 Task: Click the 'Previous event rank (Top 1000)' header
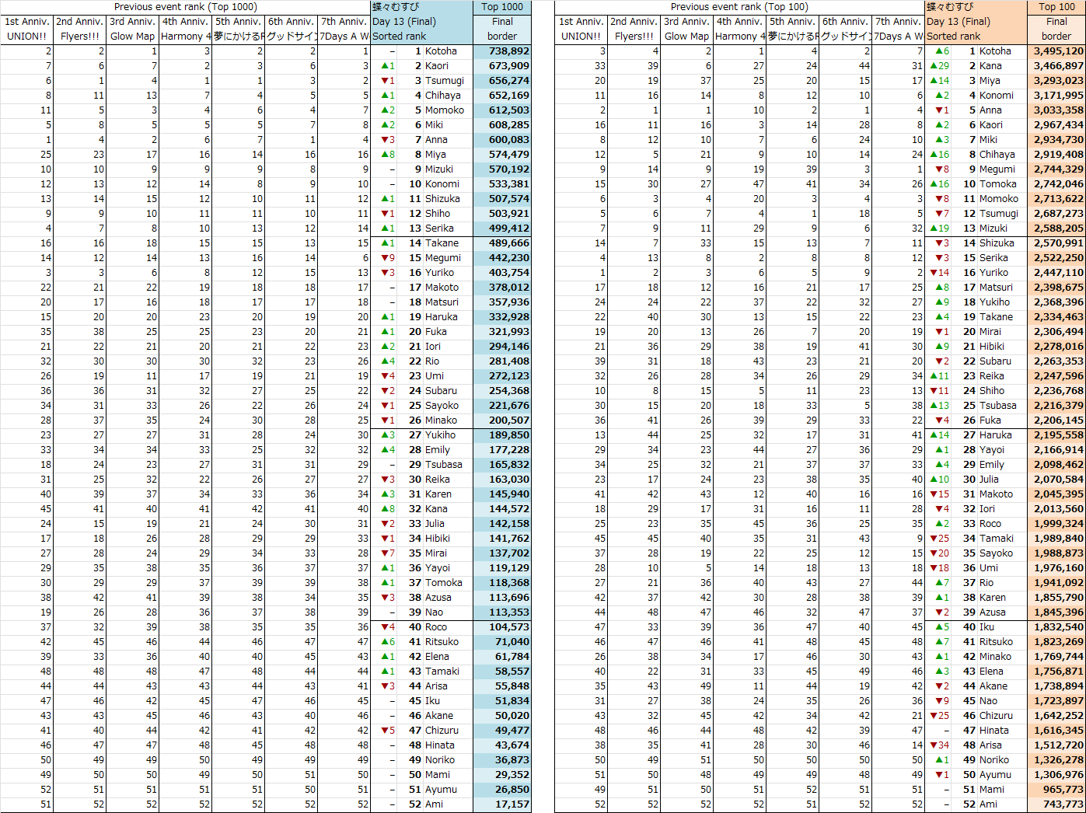[185, 7]
